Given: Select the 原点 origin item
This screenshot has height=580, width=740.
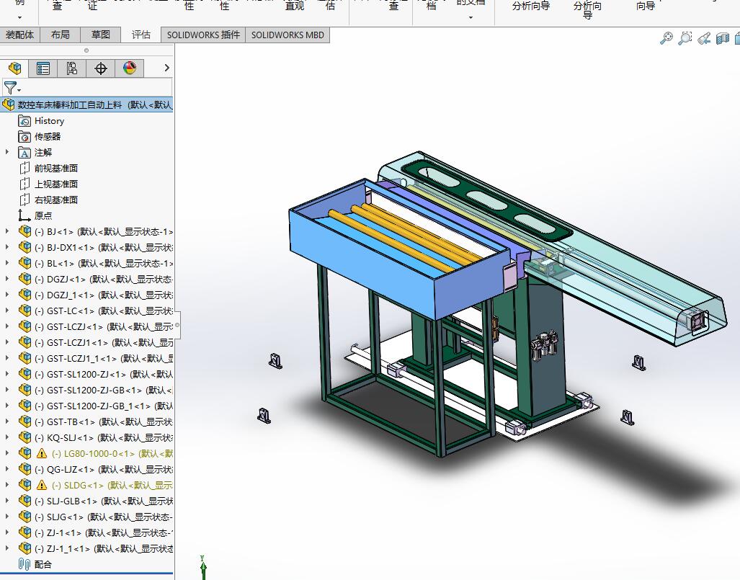Looking at the screenshot, I should (35, 215).
